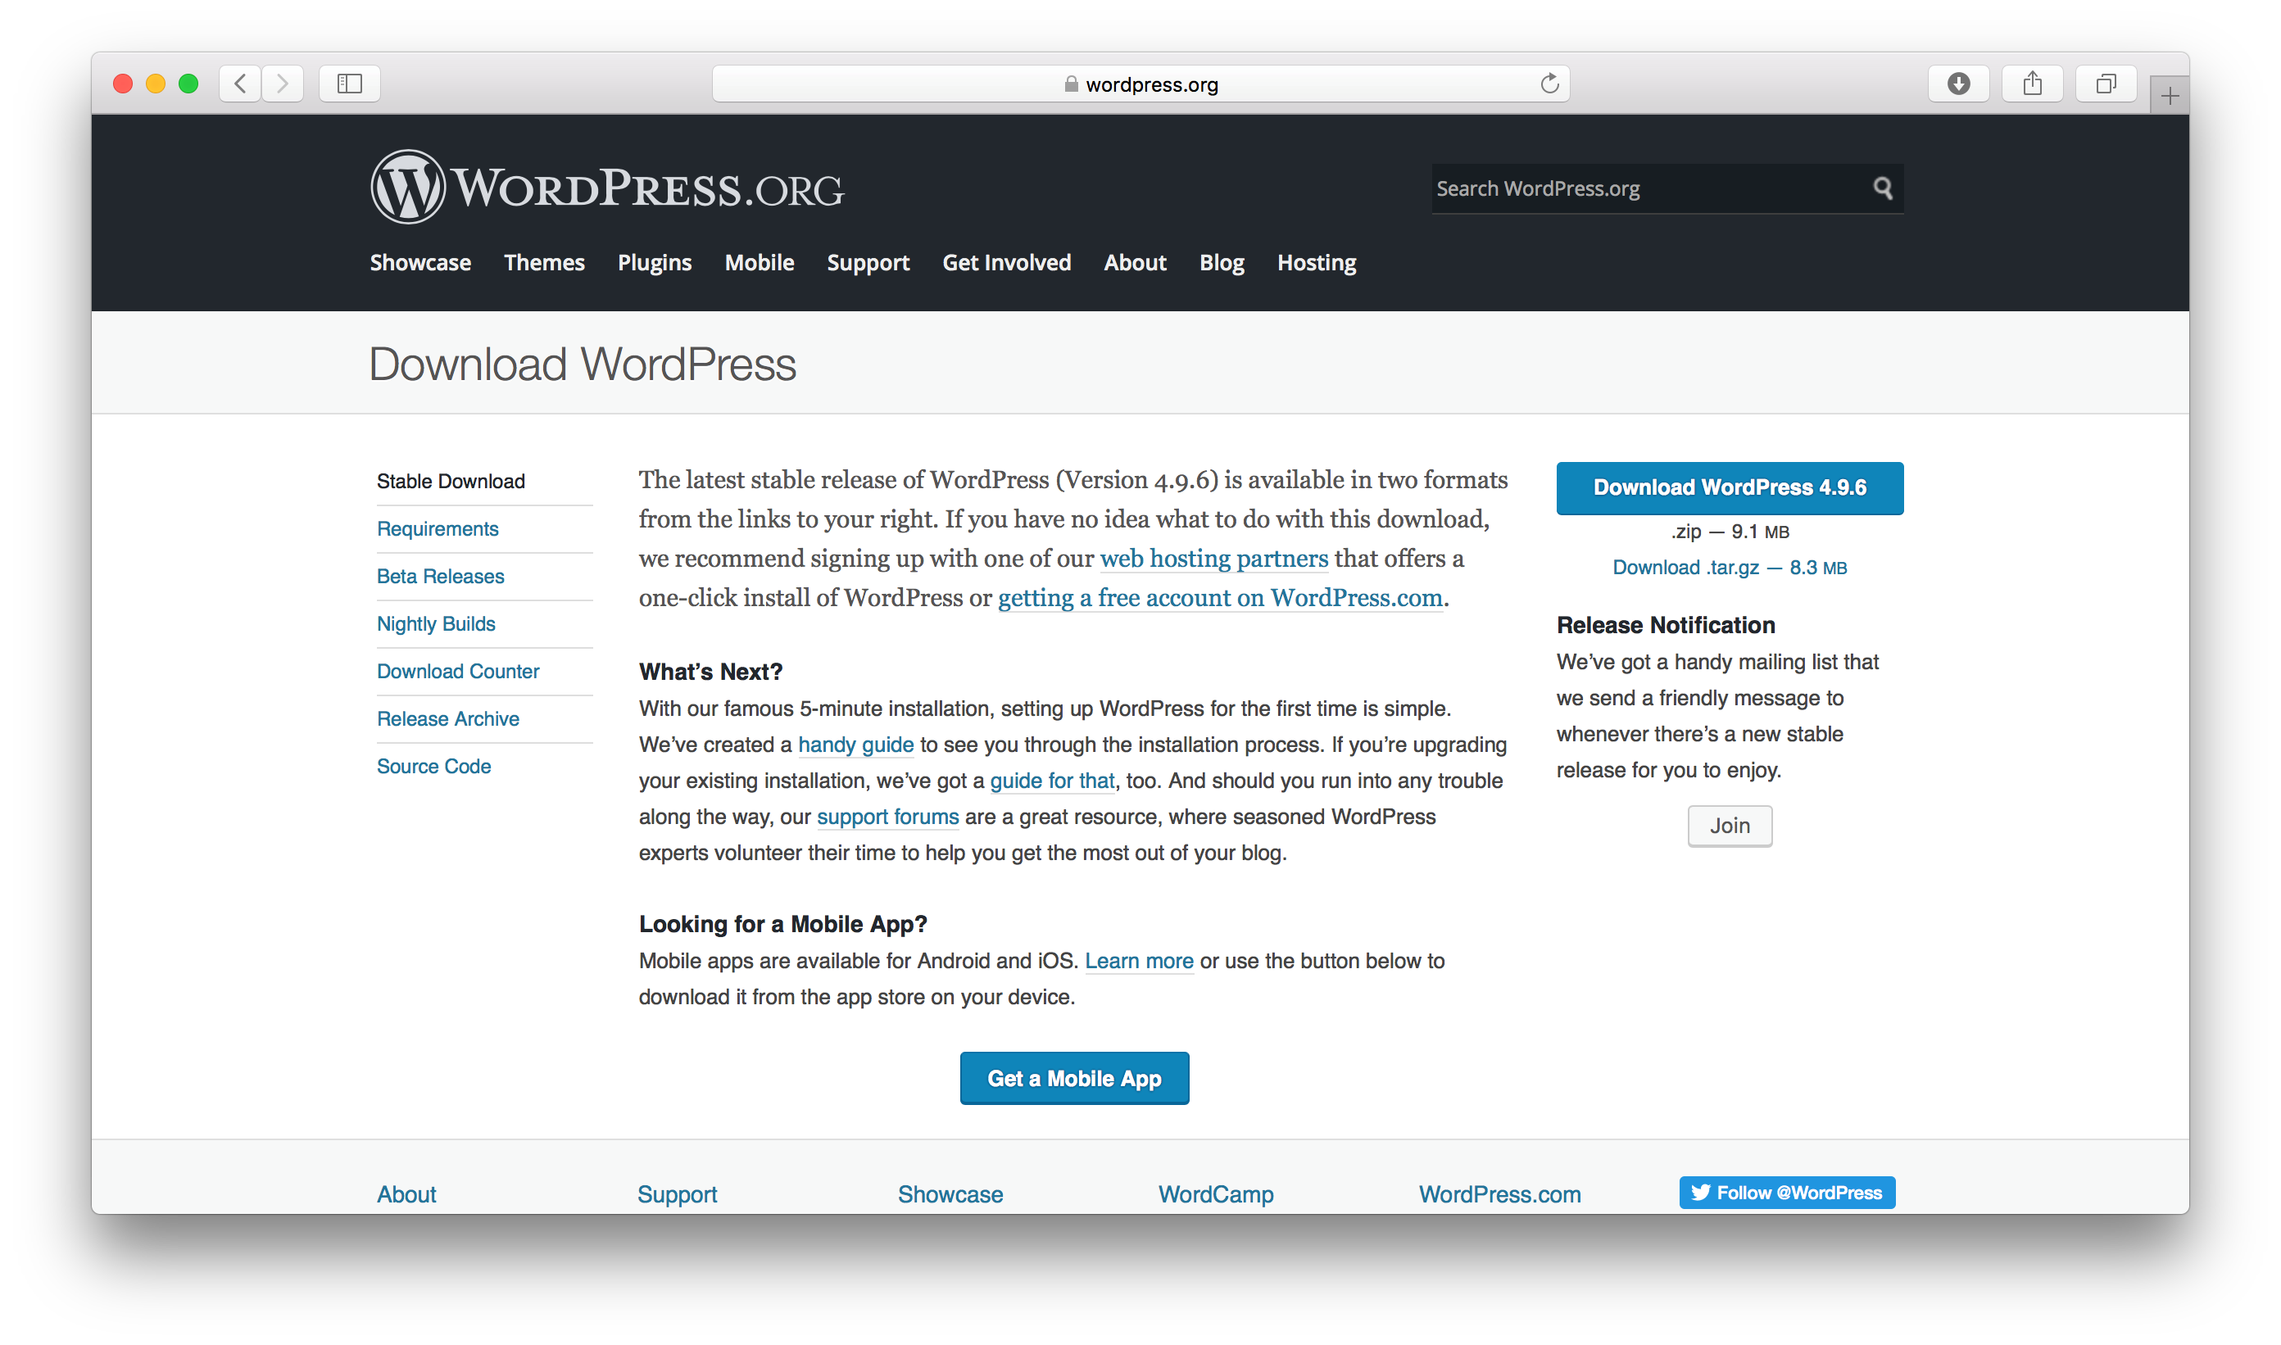Click the Get a Mobile App button
This screenshot has width=2281, height=1345.
tap(1074, 1078)
